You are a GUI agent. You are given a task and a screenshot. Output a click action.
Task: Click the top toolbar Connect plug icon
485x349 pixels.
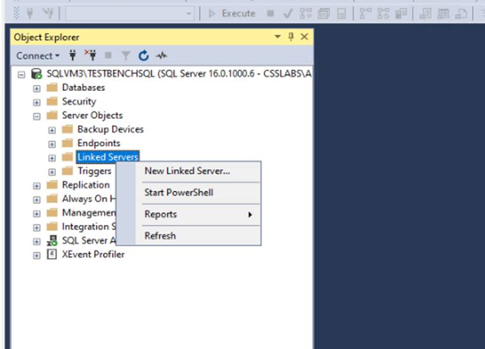click(30, 13)
